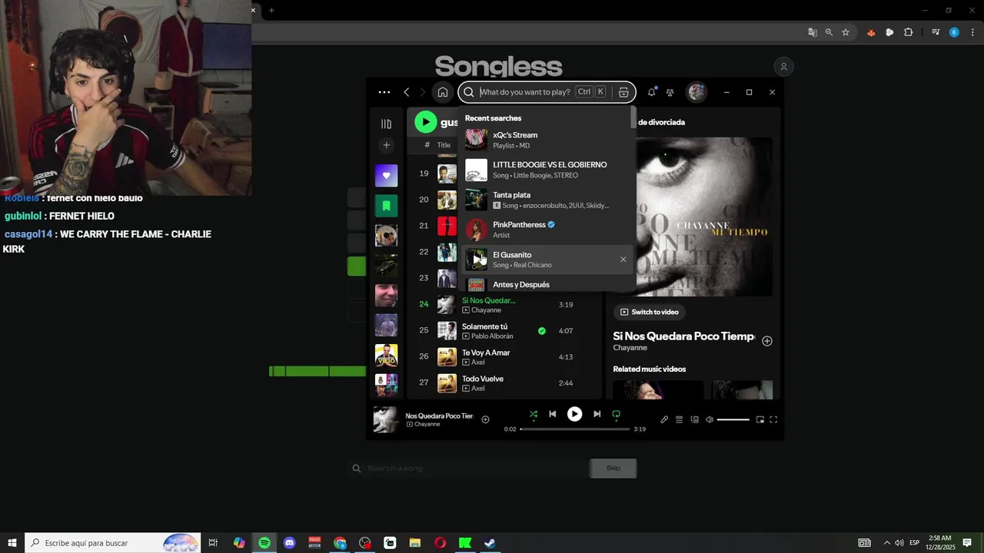Toggle shuffle in player bar
Screen dimensions: 984x553
(534, 415)
